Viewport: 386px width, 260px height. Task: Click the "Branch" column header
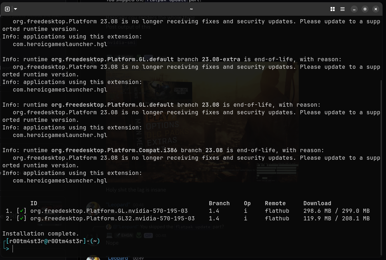tap(219, 203)
